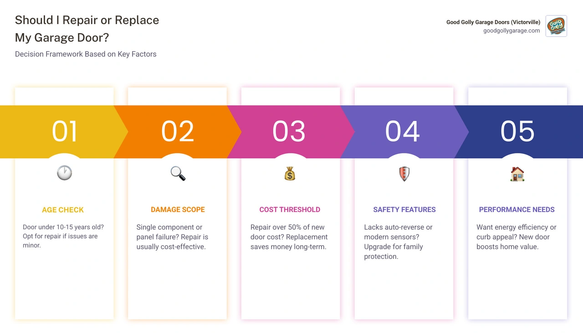Click the shield icon above Safety Features
The image size is (583, 333).
(x=404, y=174)
